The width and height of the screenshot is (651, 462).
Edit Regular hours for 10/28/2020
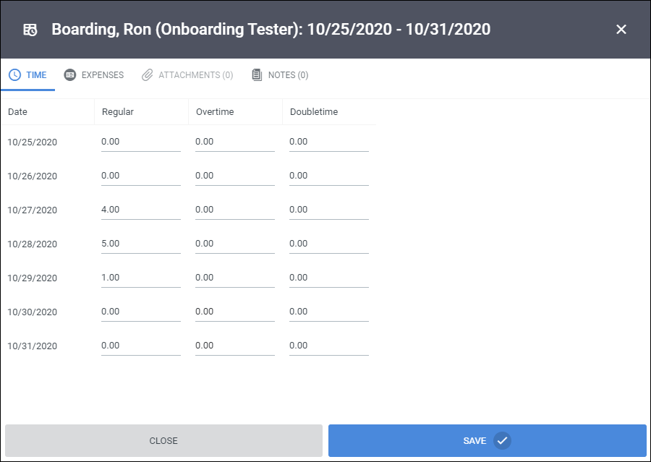[141, 244]
